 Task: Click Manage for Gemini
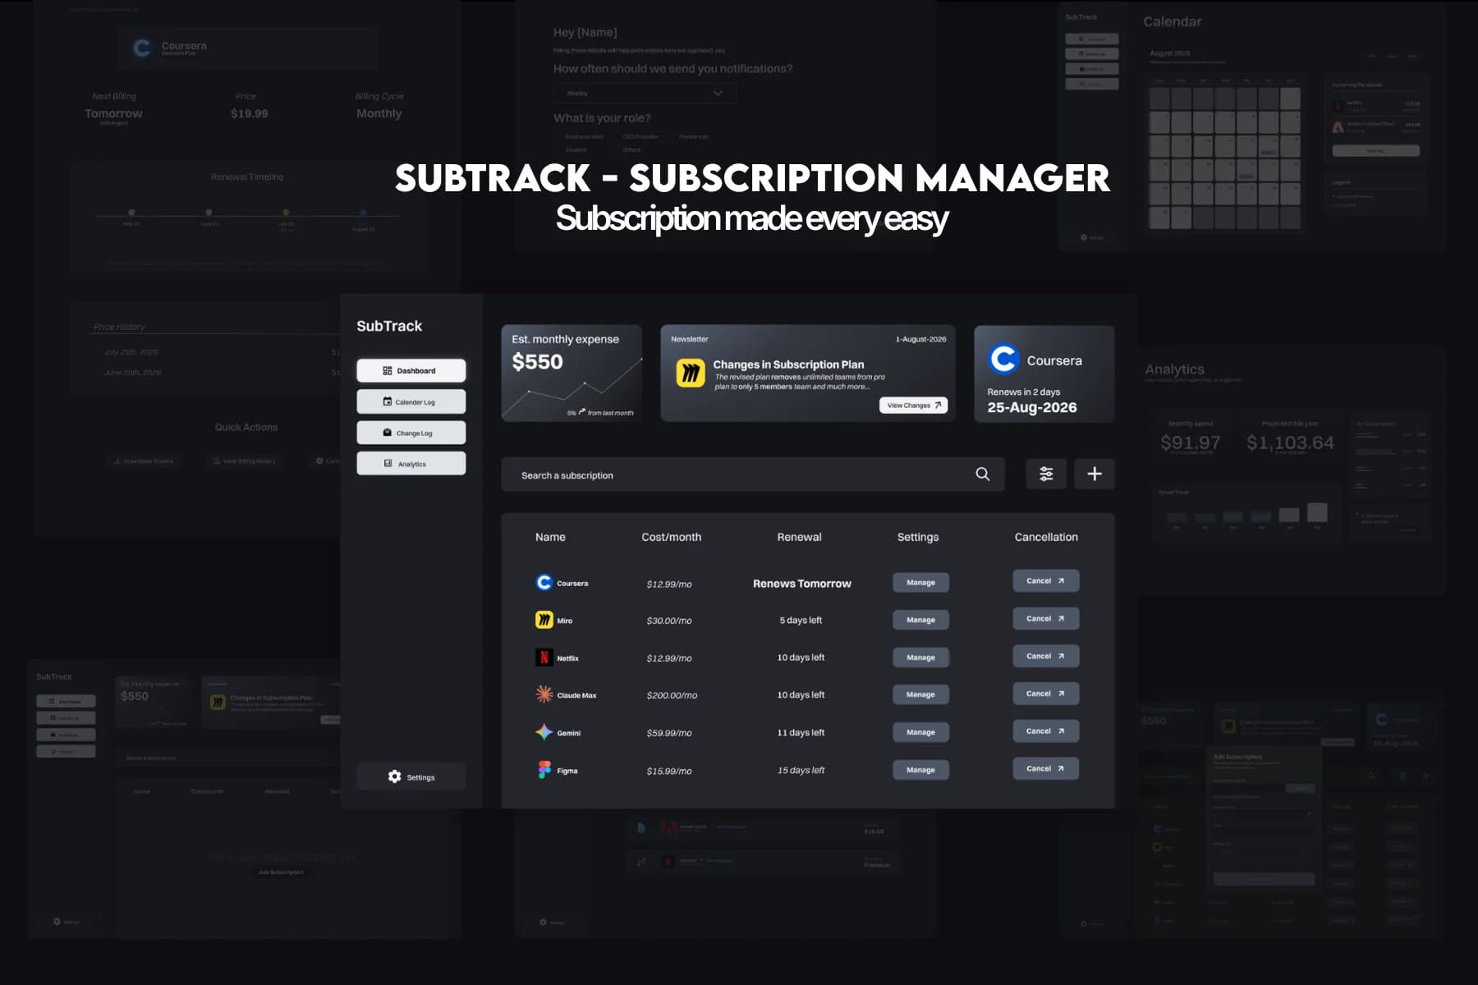point(920,732)
